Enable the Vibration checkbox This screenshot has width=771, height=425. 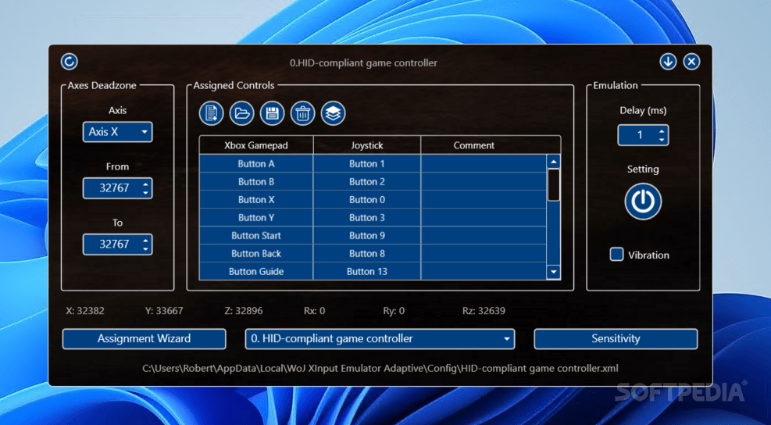pyautogui.click(x=616, y=255)
